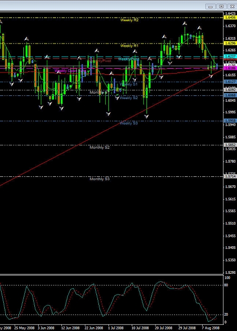Screen dimensions: 237x331
Task: Click the Weekly S2 label
Action: coord(129,98)
